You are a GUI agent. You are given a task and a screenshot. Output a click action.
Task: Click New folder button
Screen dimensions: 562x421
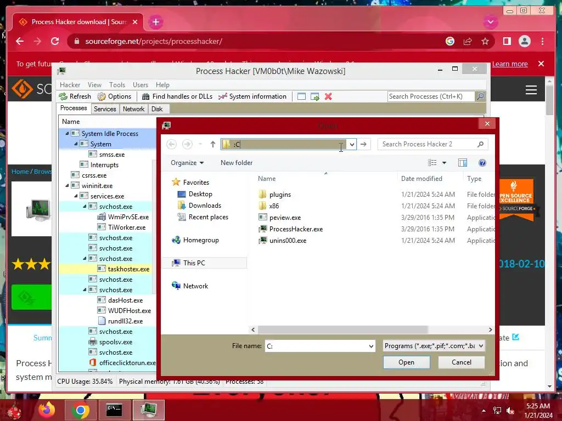[237, 163]
